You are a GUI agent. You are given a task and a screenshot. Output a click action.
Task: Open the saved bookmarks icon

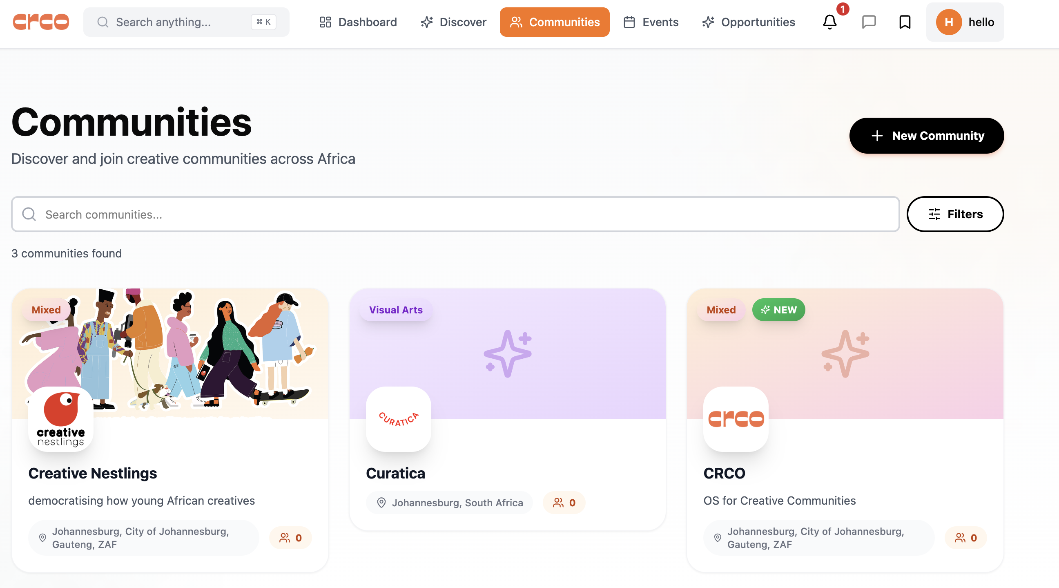(905, 22)
